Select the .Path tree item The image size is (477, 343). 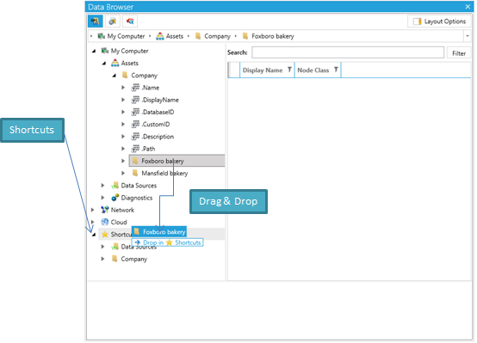pos(148,149)
